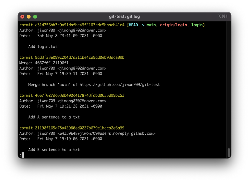
Task: Click the red origin/login ref
Action: click(173, 25)
